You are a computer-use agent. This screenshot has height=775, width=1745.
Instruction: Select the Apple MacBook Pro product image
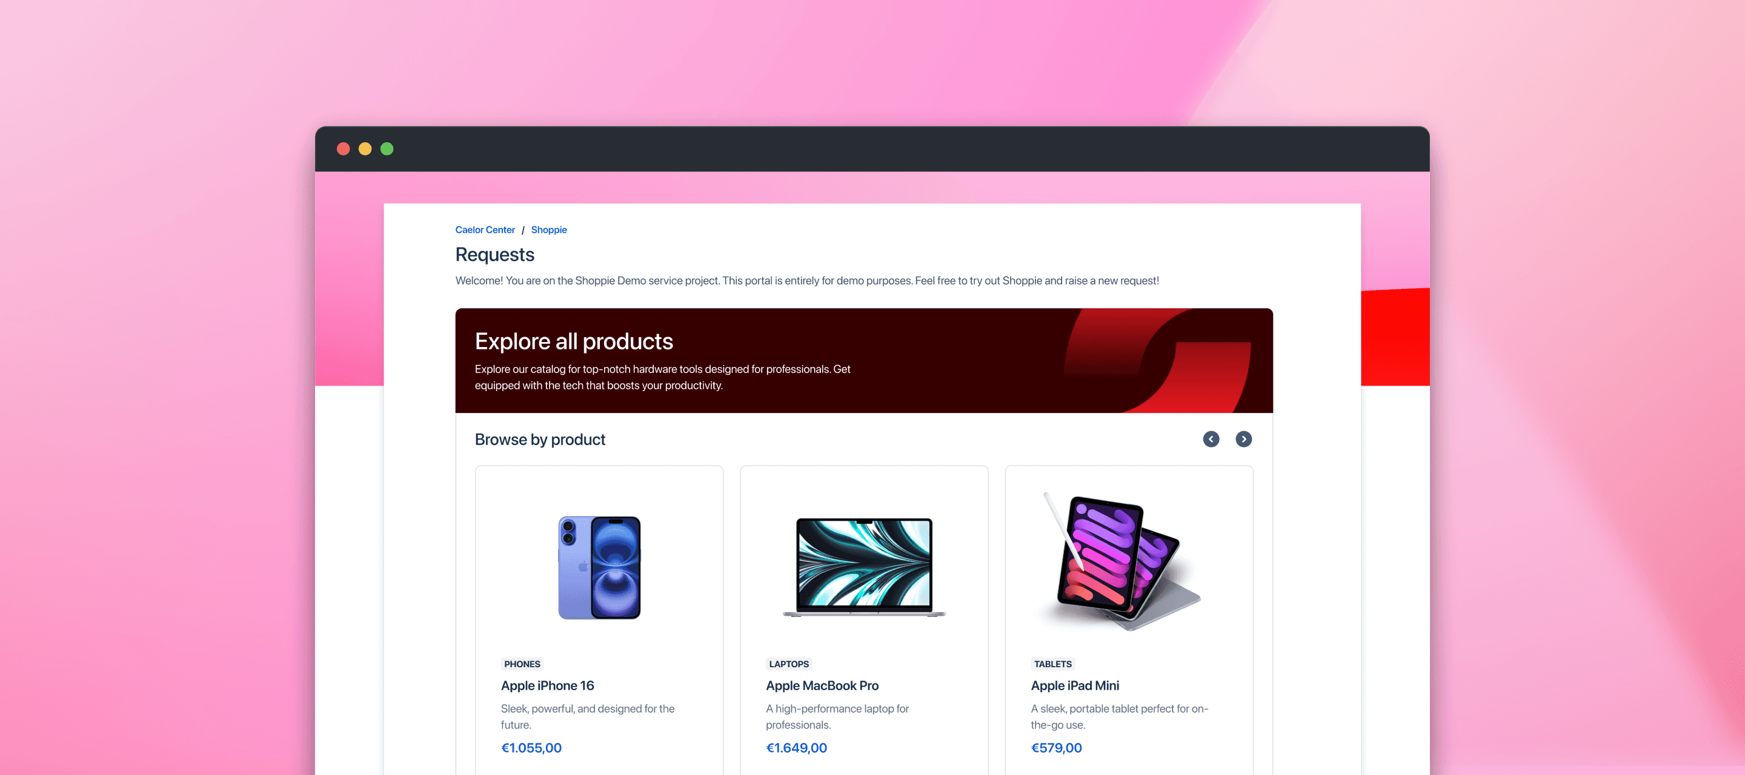coord(863,567)
